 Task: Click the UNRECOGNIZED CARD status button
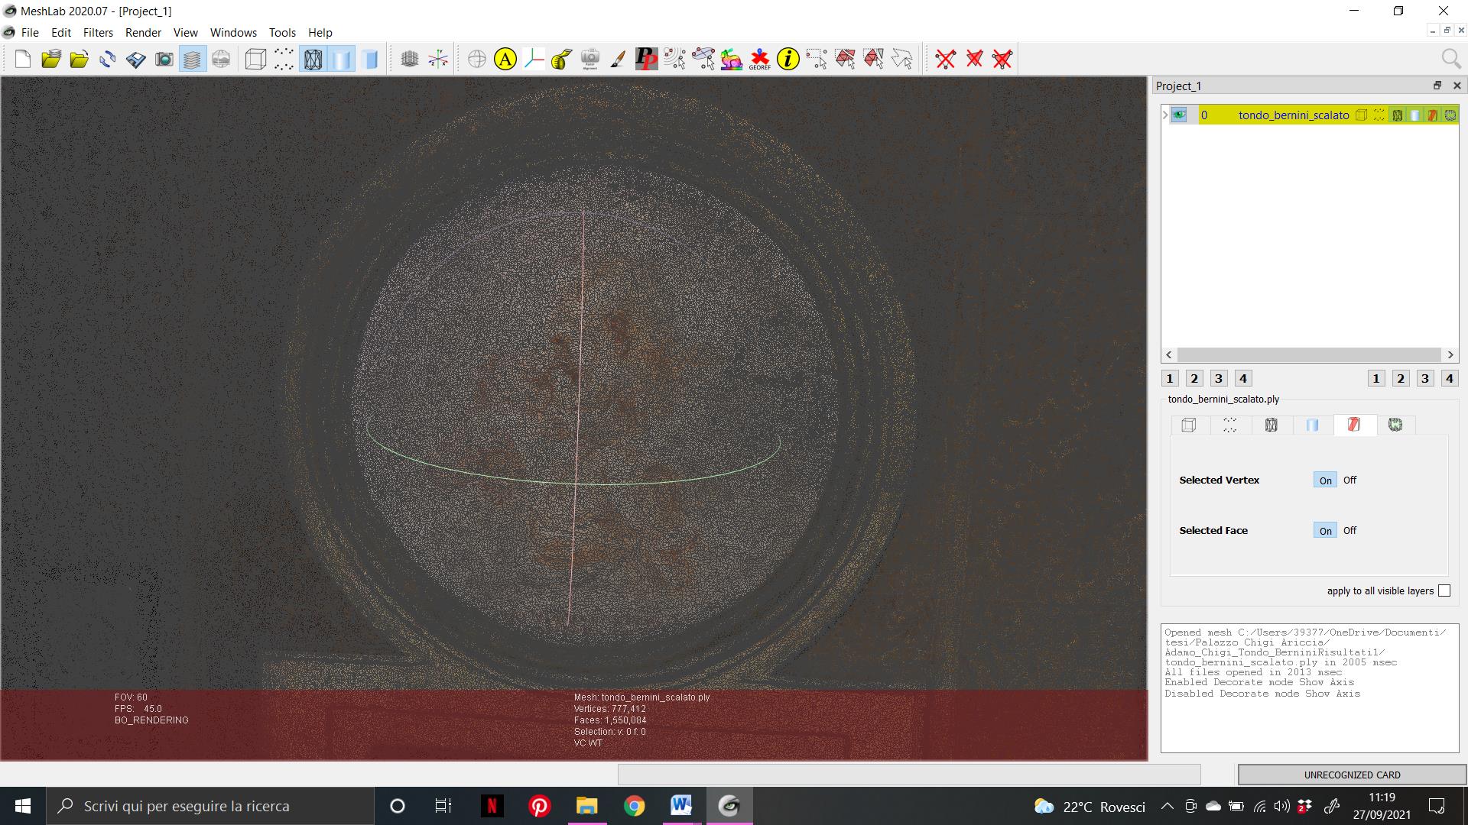click(1352, 775)
